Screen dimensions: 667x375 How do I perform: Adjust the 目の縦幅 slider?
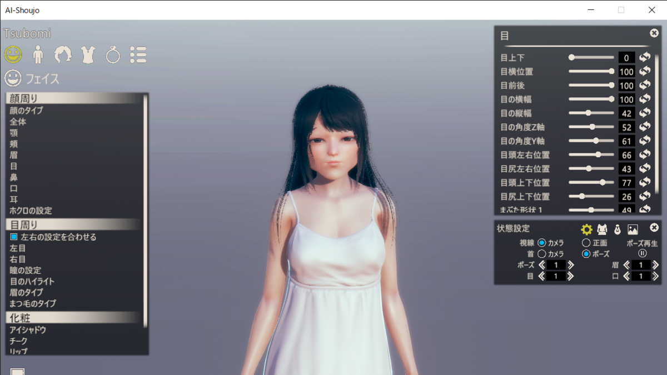pos(591,113)
